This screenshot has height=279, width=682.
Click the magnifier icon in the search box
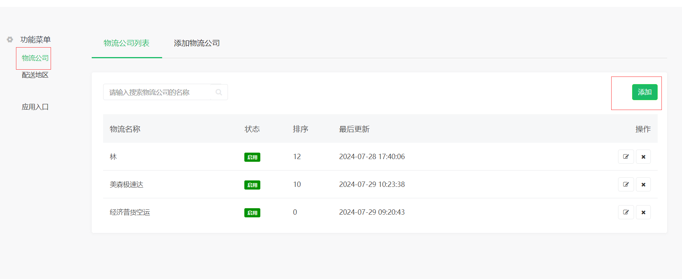pyautogui.click(x=219, y=92)
